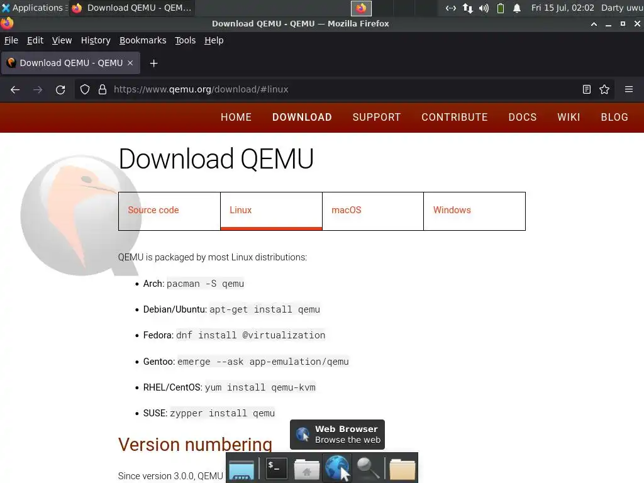This screenshot has height=483, width=644.
Task: Open the Applications menu in the panel
Action: coord(34,8)
